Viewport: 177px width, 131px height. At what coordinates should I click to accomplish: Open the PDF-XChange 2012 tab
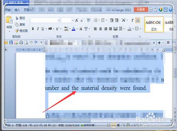pyautogui.click(x=118, y=10)
